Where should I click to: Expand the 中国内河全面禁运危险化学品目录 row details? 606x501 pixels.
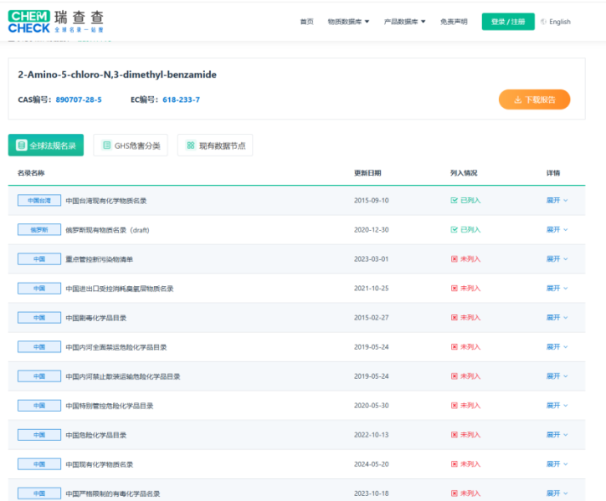557,347
